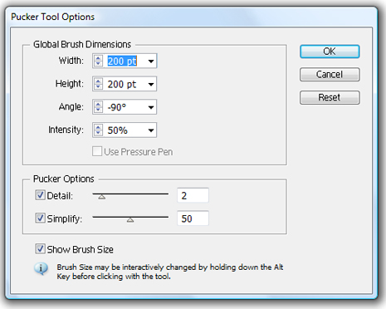
Task: Click the Width stepper up arrow
Action: [98, 58]
